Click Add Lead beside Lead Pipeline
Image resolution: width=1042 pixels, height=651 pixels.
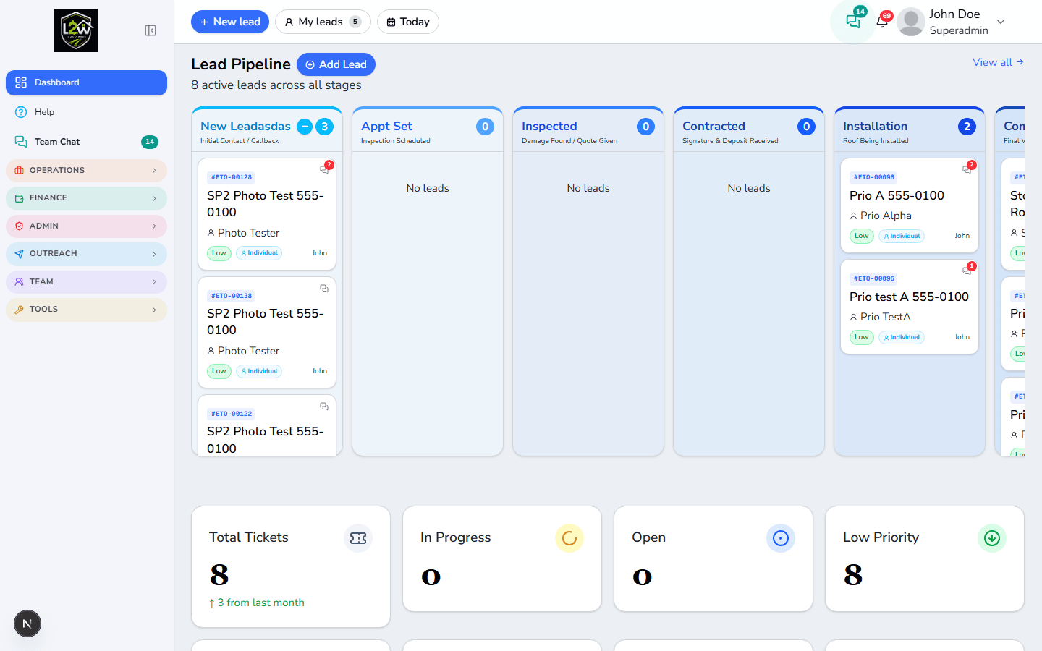[x=336, y=64]
